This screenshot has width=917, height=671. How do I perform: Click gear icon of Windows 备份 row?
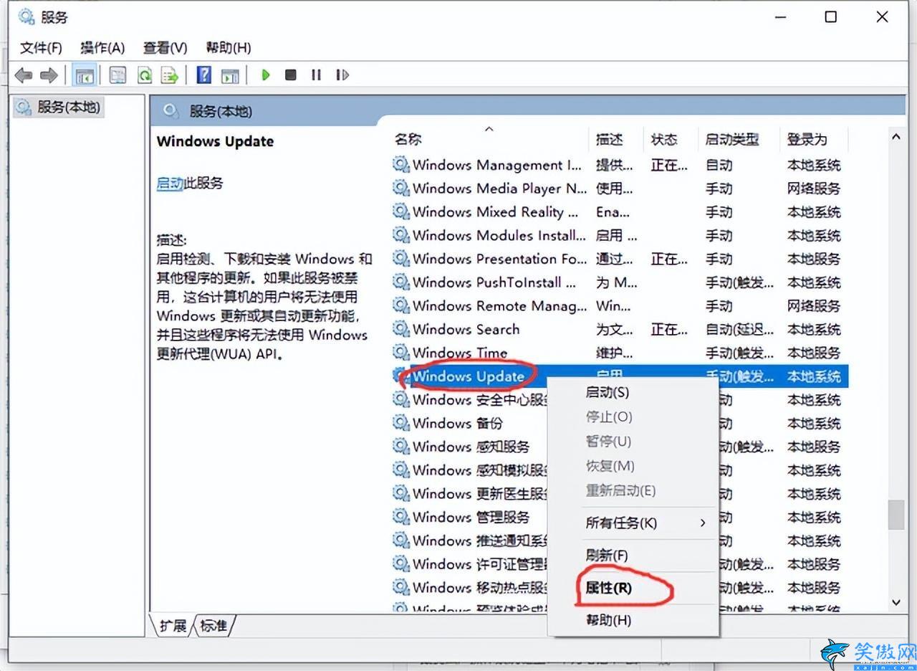click(x=400, y=423)
